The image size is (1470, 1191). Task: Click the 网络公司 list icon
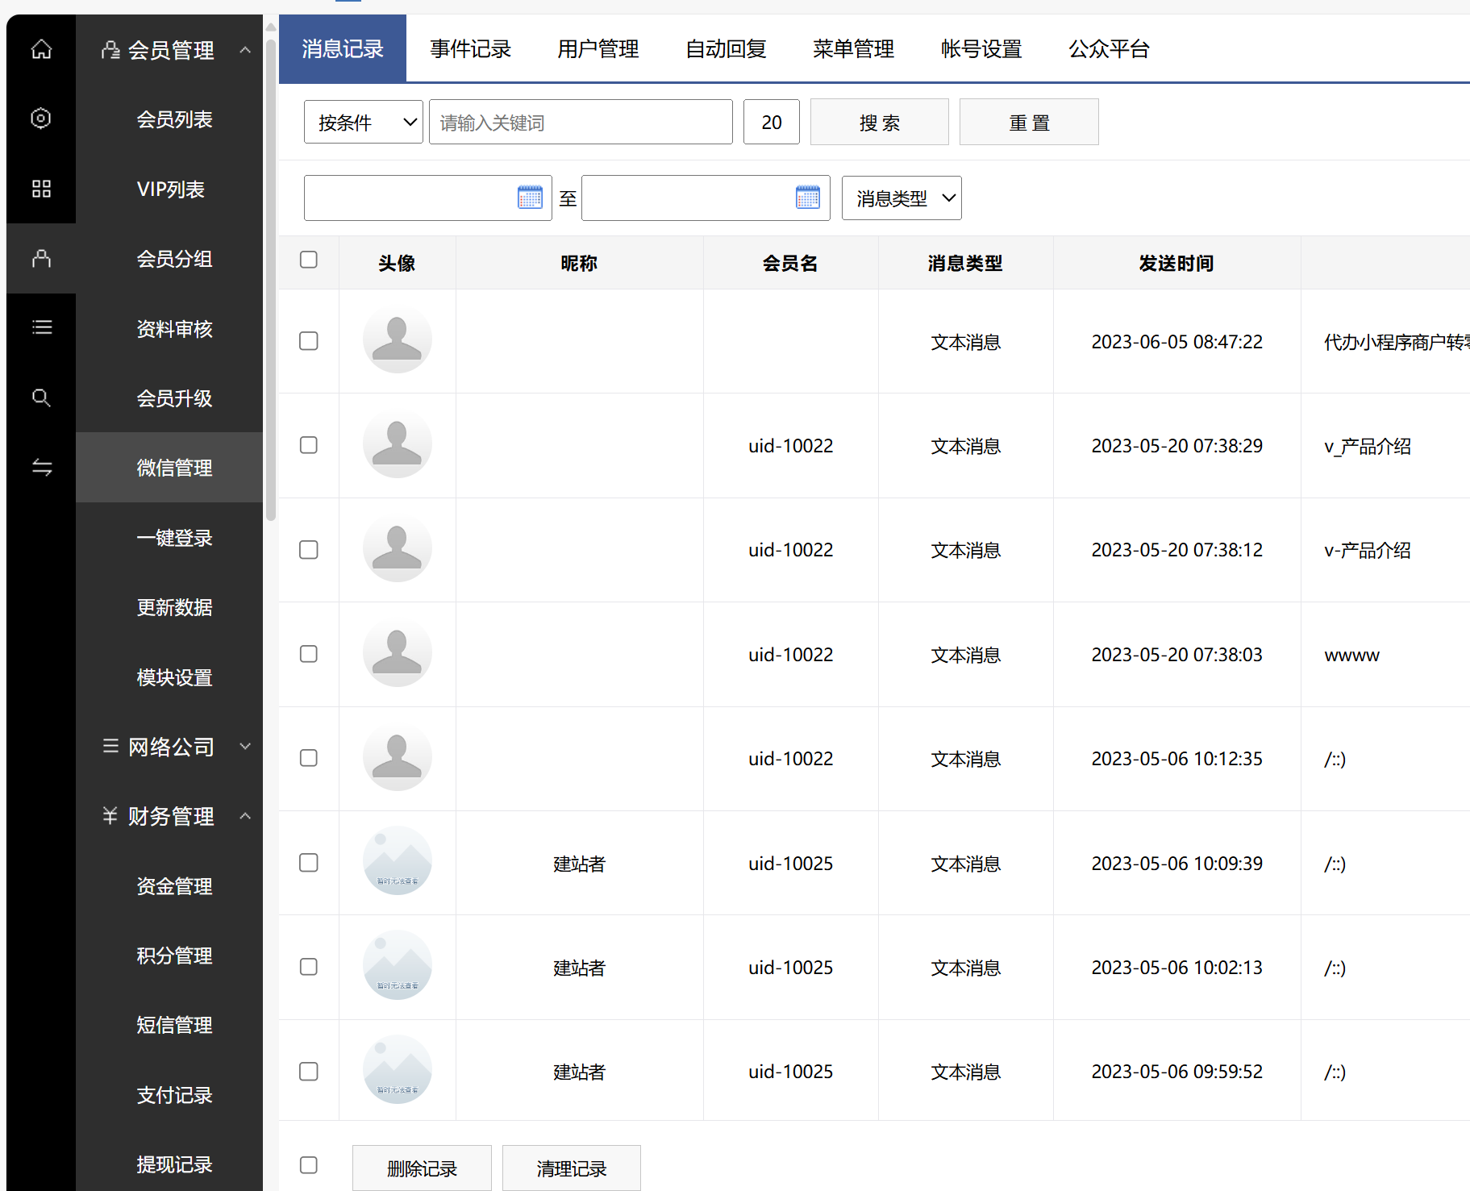click(x=110, y=746)
